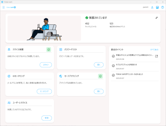The width and height of the screenshot is (166, 126).
Task: Open the help question mark icon
Action: (162, 7)
